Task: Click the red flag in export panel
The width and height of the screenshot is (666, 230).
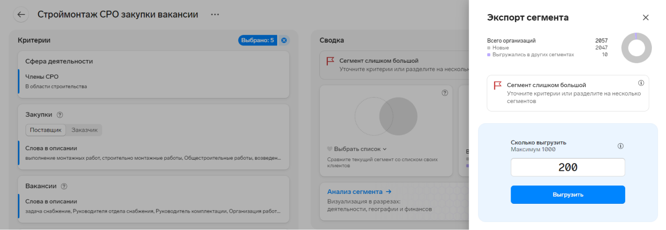Action: click(x=498, y=86)
